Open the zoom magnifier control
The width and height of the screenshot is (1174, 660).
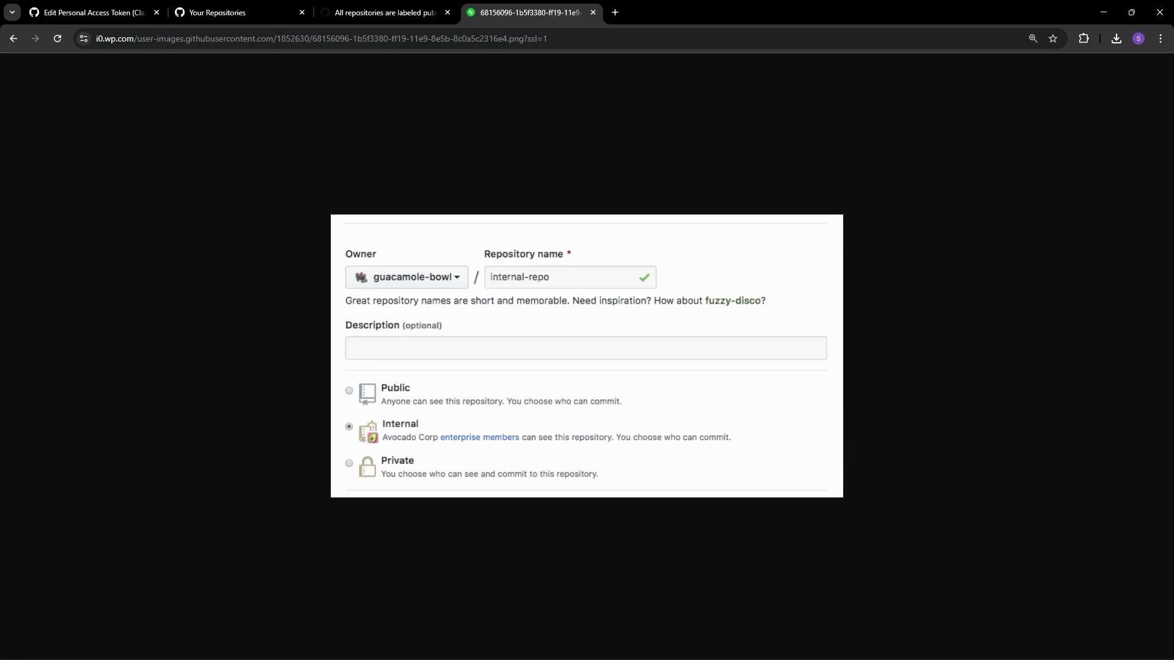click(x=1033, y=38)
